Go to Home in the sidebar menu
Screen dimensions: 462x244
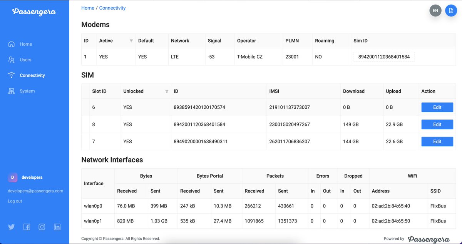(26, 44)
